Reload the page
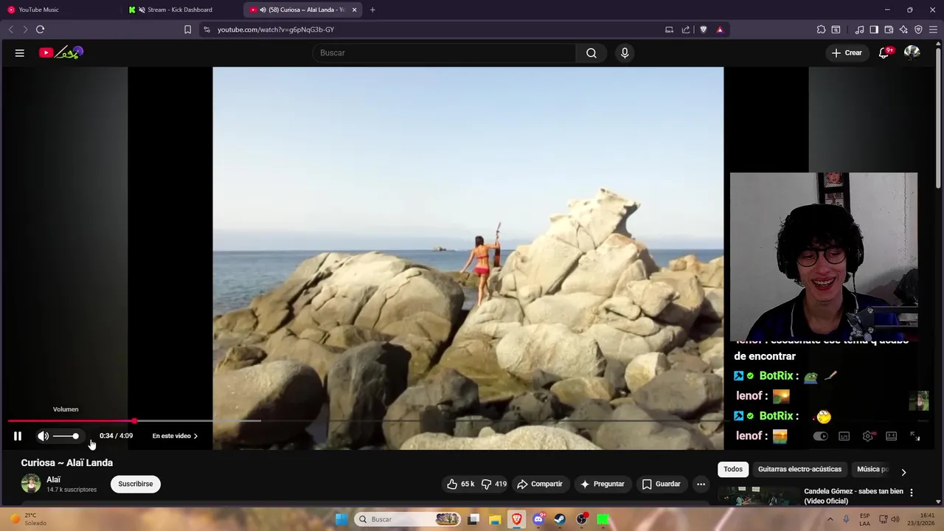The image size is (944, 531). tap(41, 29)
